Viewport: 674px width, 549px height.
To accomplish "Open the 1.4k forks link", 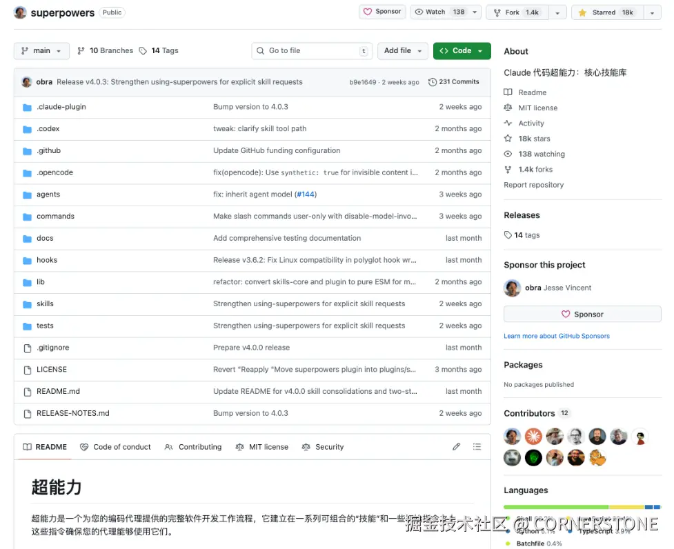I will pos(535,169).
